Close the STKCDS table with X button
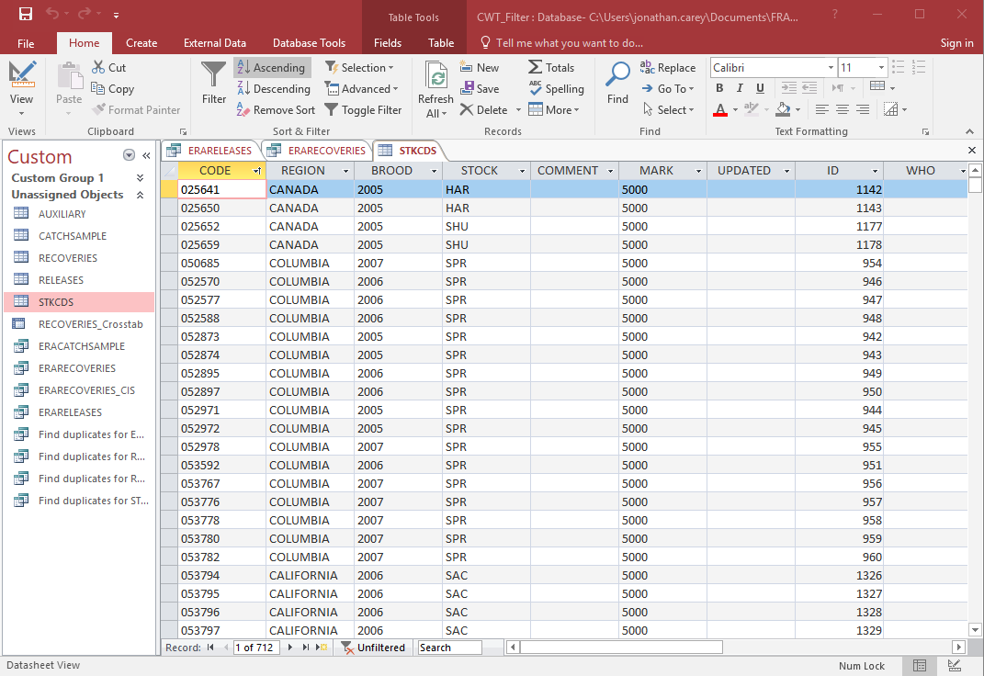Image resolution: width=984 pixels, height=676 pixels. [971, 151]
